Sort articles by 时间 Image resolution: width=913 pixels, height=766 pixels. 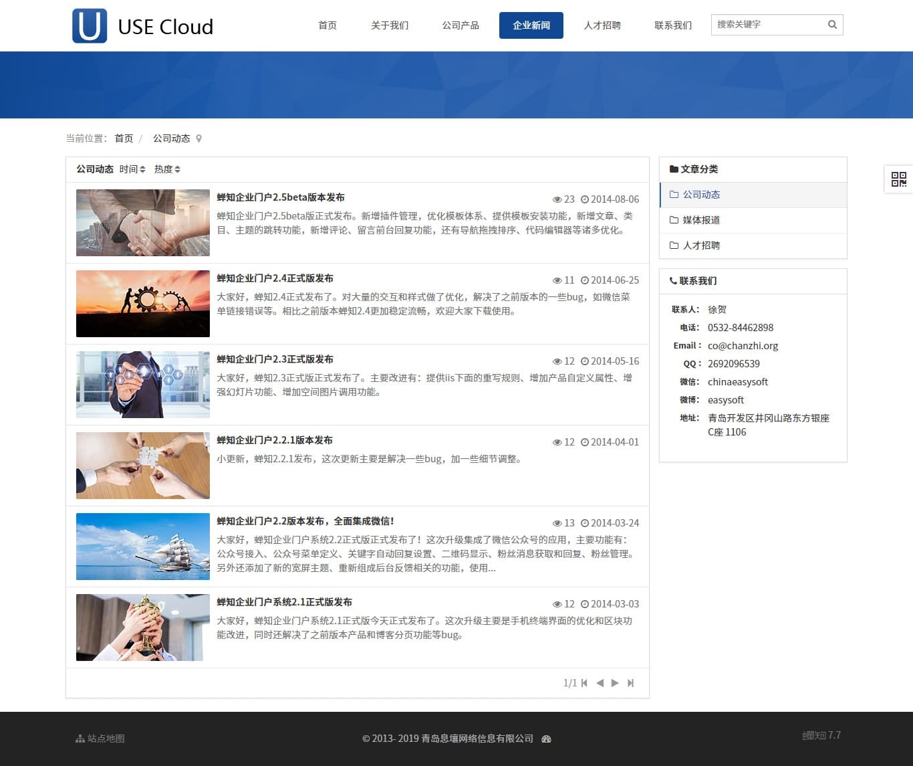(132, 169)
